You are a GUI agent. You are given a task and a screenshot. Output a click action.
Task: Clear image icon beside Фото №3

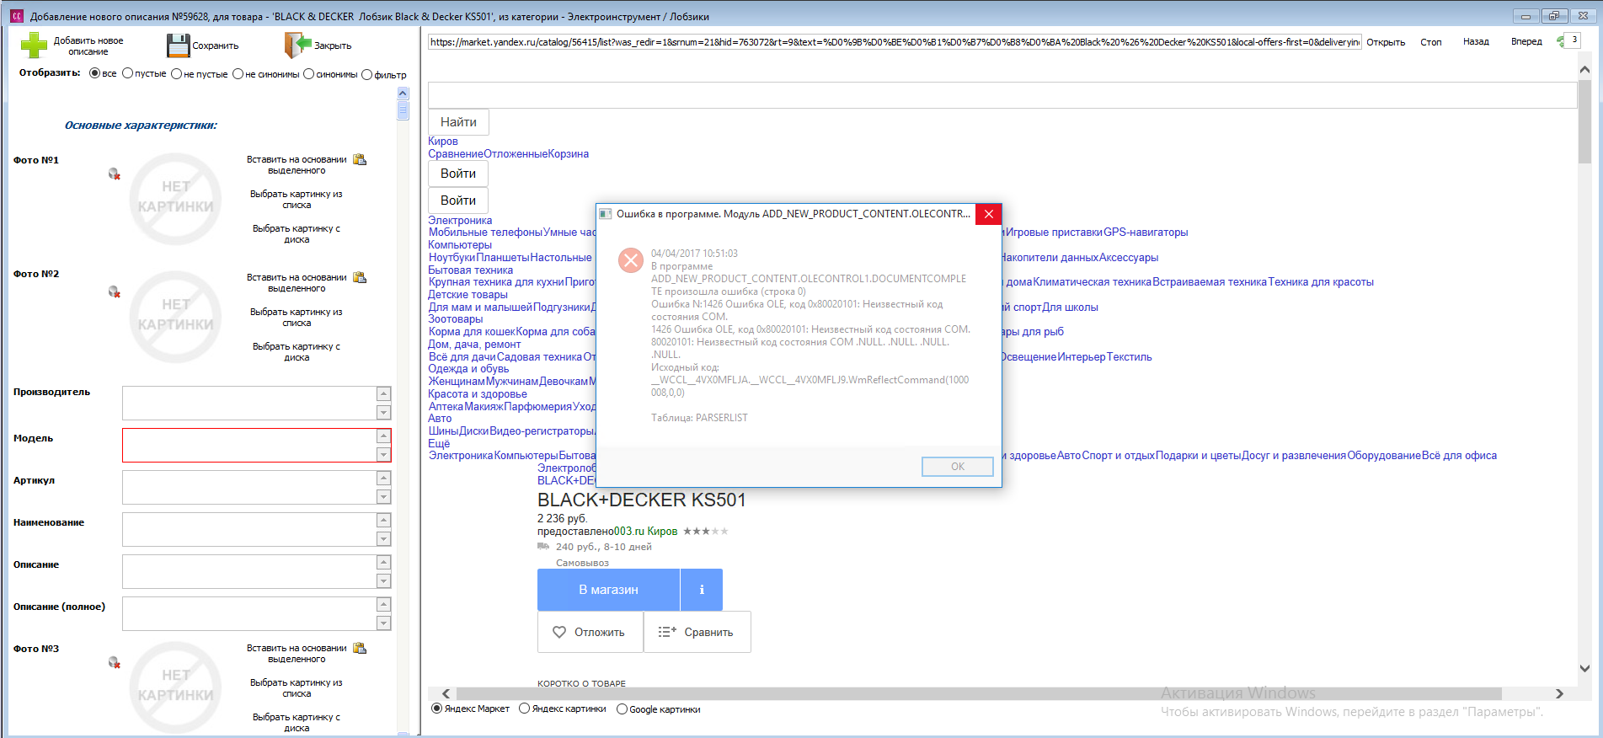[x=115, y=662]
